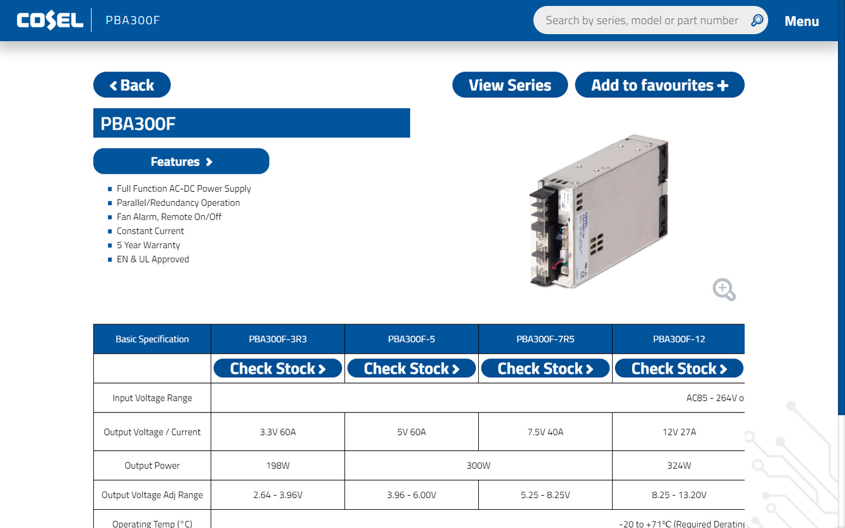The height and width of the screenshot is (528, 845).
Task: Expand the Features section
Action: [x=181, y=161]
